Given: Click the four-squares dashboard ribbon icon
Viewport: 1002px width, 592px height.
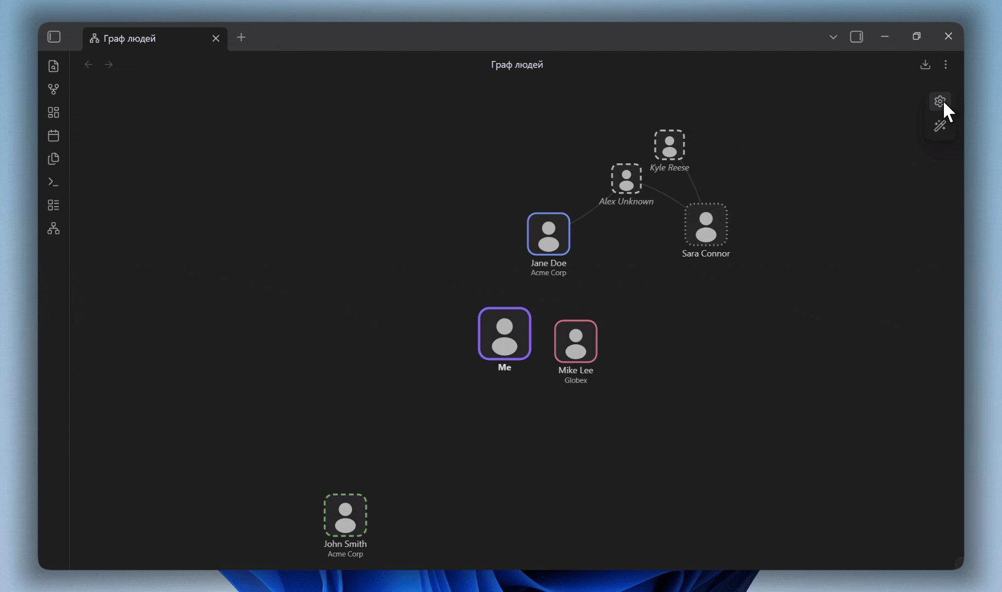Looking at the screenshot, I should point(53,112).
